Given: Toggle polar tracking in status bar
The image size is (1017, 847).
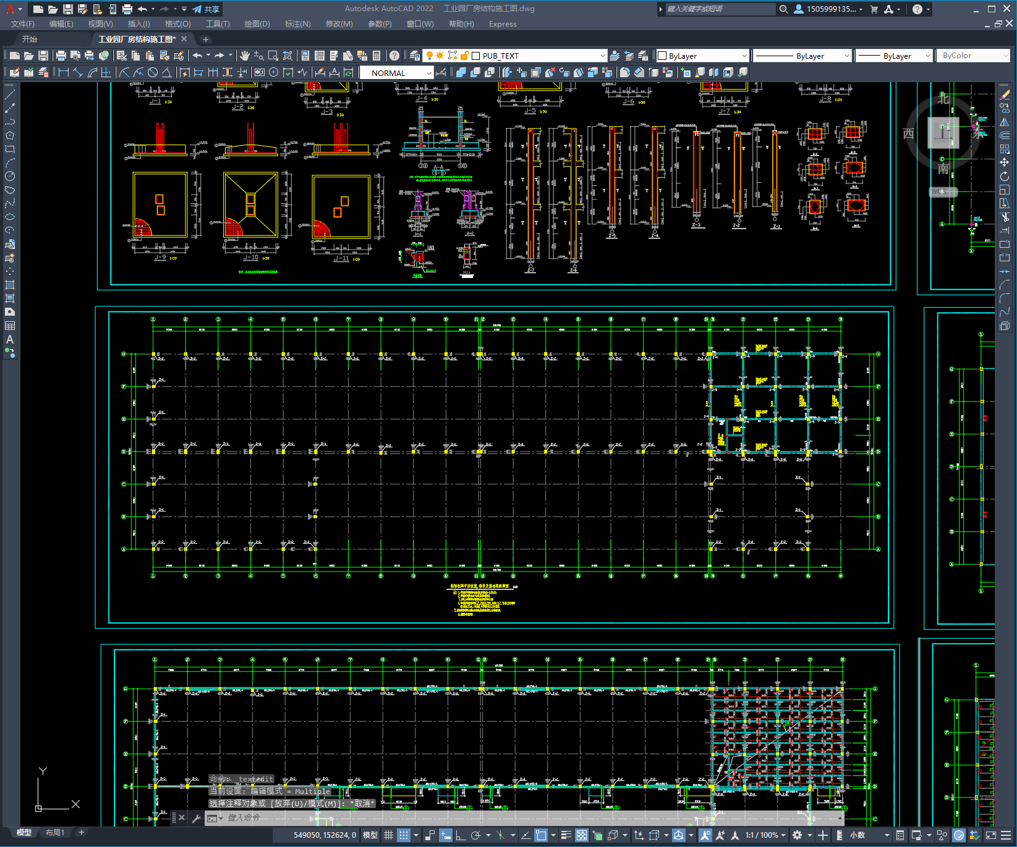Looking at the screenshot, I should pos(475,835).
